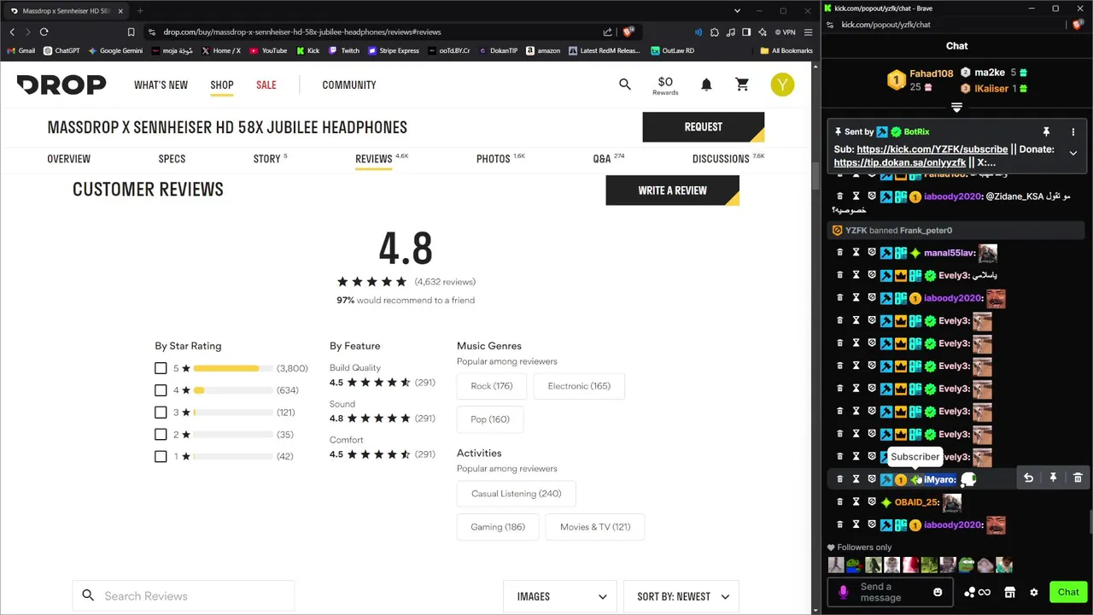
Task: Open the tab search chevron in Brave
Action: click(738, 11)
